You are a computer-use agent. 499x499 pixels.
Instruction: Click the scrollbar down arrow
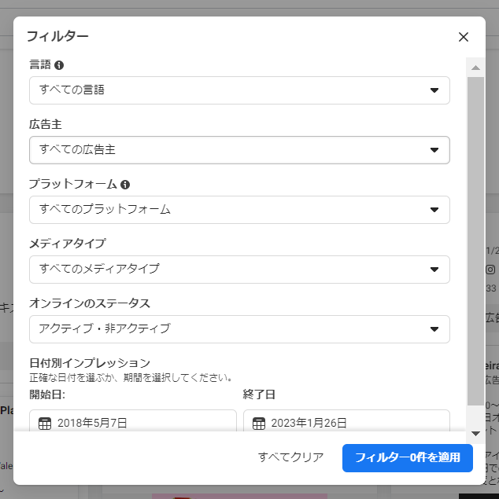[x=475, y=433]
